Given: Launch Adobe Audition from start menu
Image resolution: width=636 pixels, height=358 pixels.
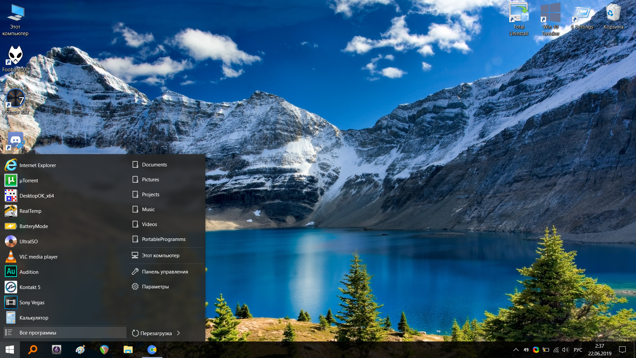Looking at the screenshot, I should click(29, 272).
